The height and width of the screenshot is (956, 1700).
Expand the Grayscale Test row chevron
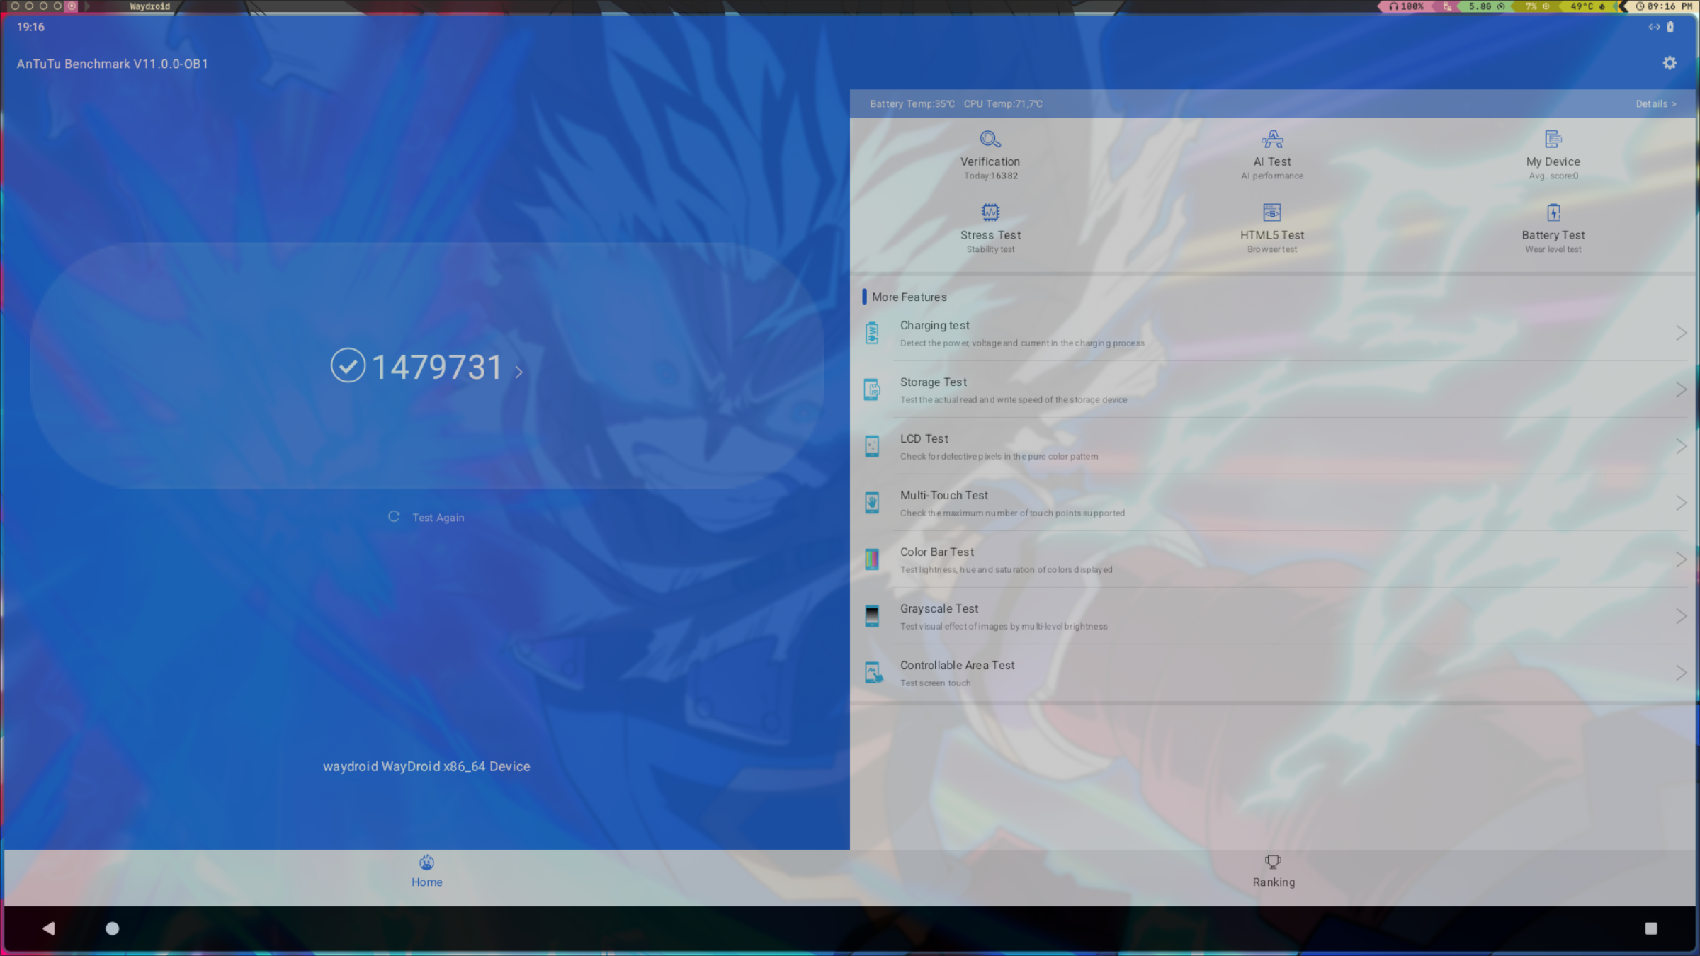pos(1681,616)
